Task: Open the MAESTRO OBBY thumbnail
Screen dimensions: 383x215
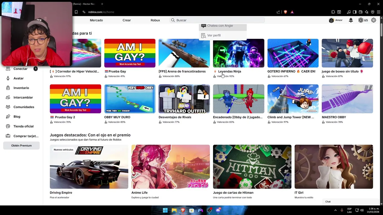Action: 347,99
